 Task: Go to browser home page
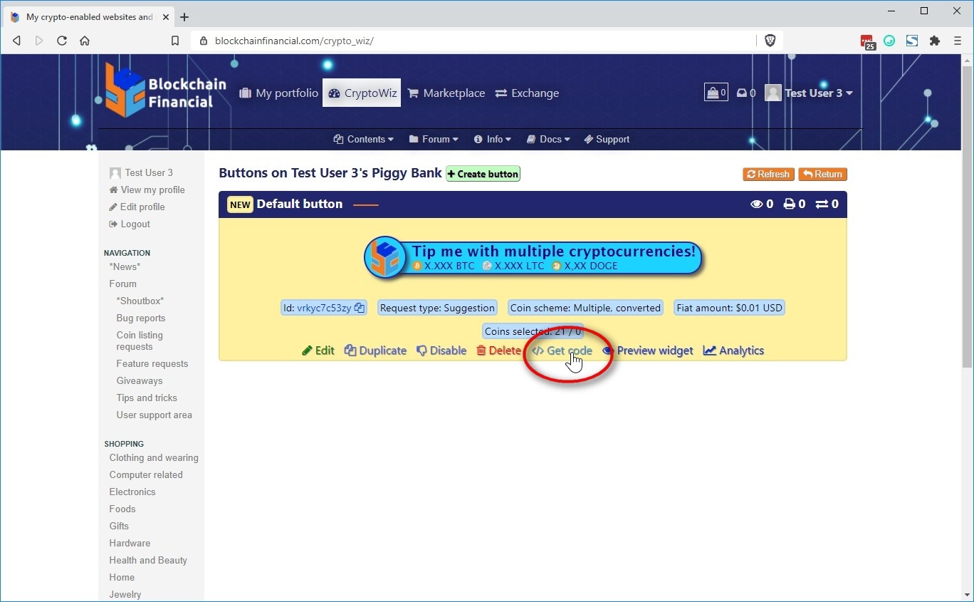[x=85, y=41]
